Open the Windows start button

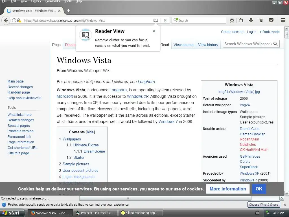[12, 213]
